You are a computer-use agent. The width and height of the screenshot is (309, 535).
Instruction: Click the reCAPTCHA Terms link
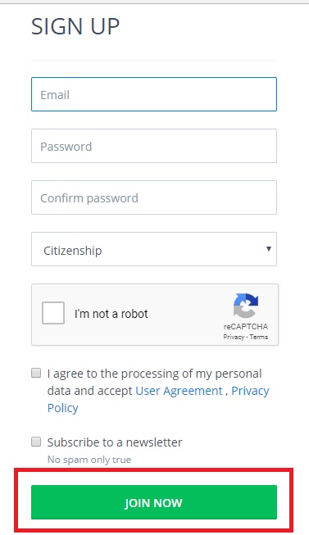click(x=258, y=337)
